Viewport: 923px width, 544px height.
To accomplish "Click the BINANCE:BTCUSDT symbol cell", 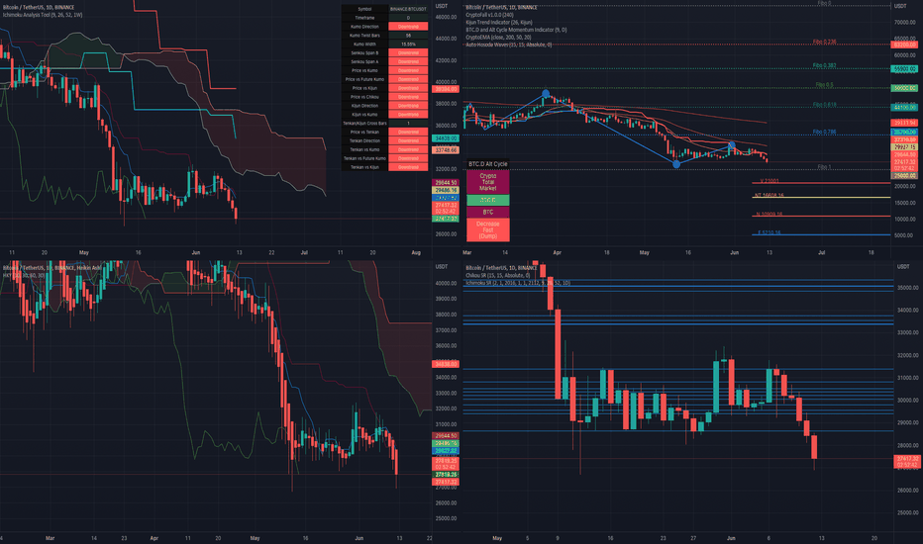I will 408,9.
